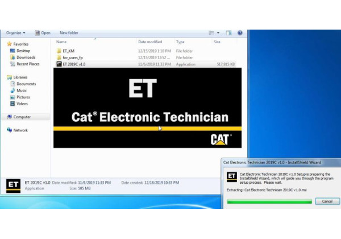Open Recent Places in sidebar
The height and width of the screenshot is (239, 341).
pyautogui.click(x=28, y=64)
